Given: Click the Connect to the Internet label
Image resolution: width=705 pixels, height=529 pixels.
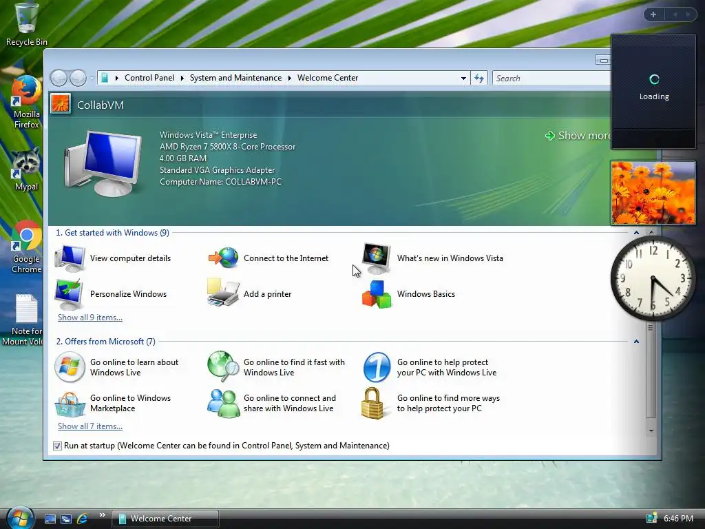Looking at the screenshot, I should click(286, 258).
